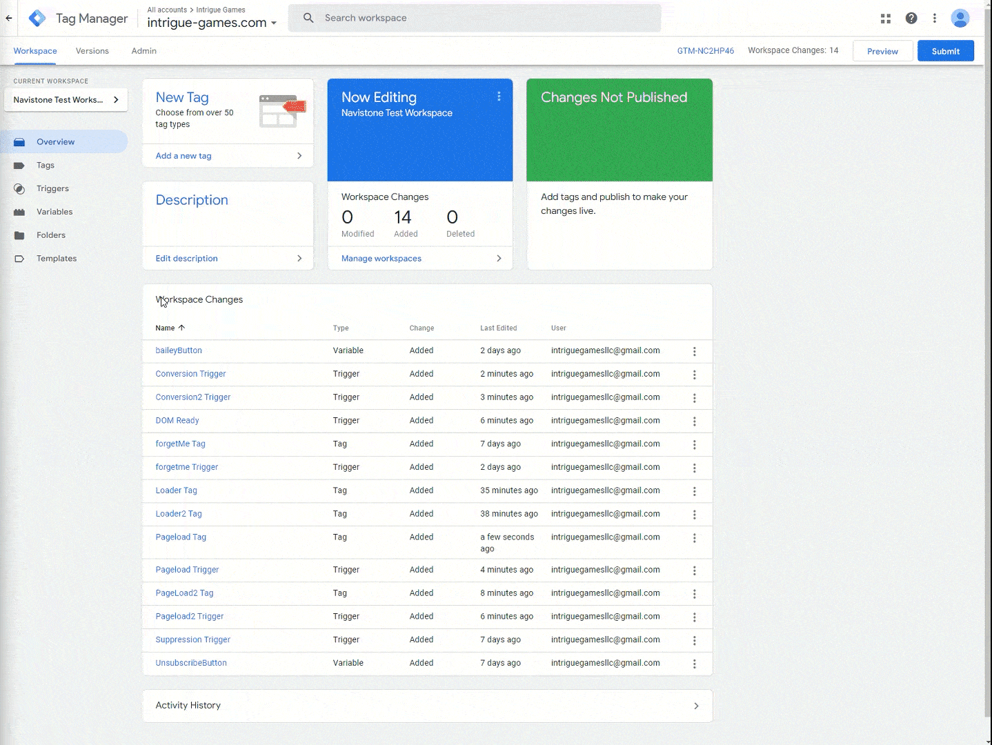Switch to the Admin tab
992x745 pixels.
[143, 51]
